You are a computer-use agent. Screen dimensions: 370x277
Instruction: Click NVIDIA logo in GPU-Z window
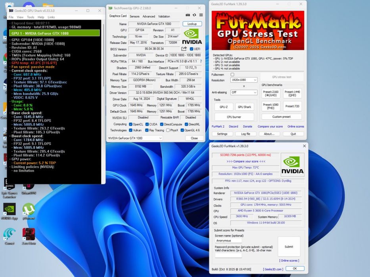(192, 36)
